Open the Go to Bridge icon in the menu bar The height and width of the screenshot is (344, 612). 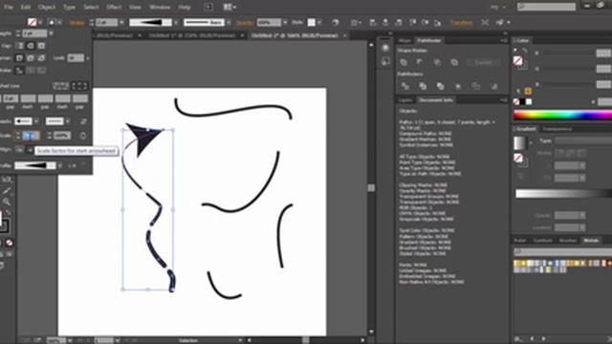tap(208, 7)
